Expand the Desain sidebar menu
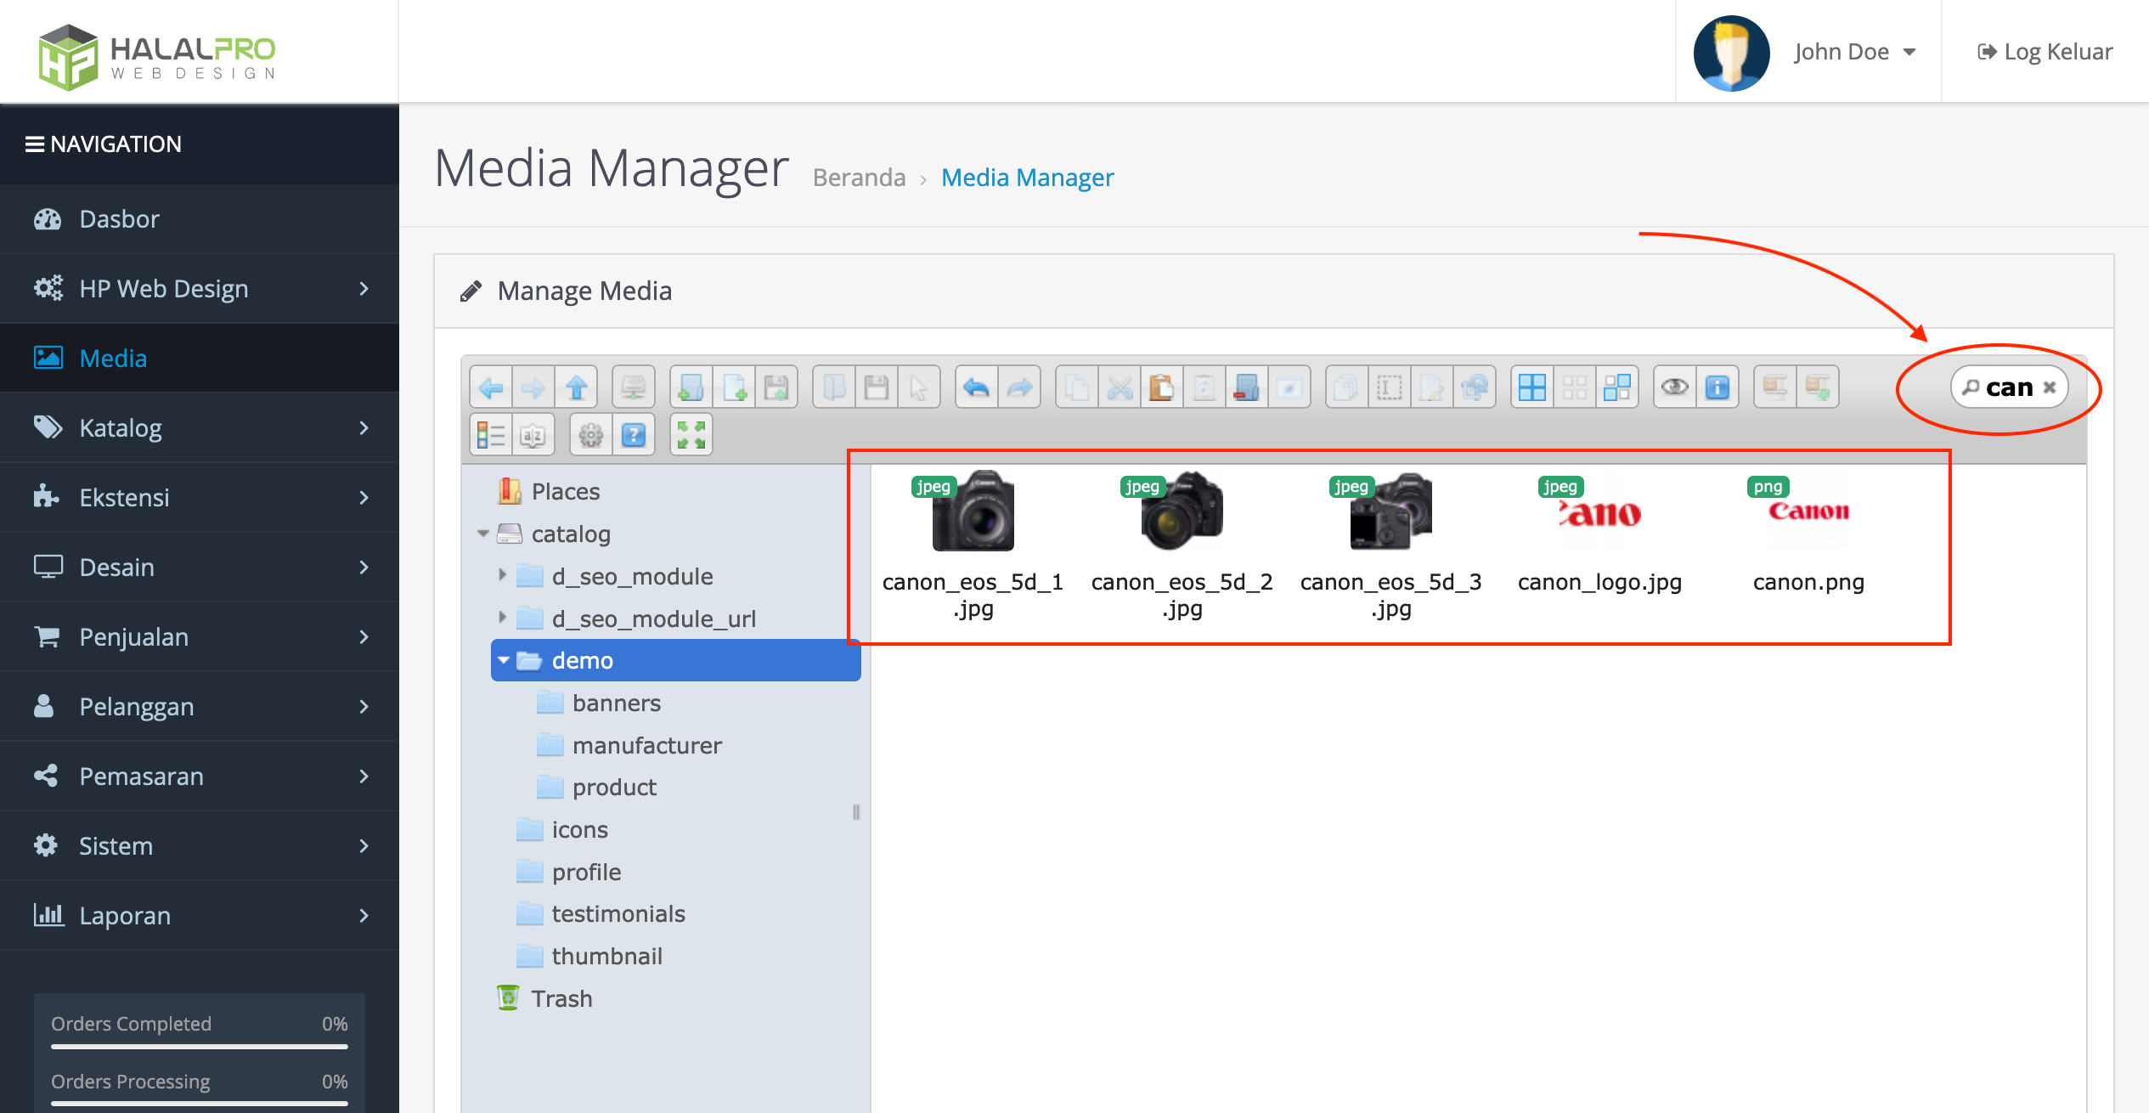2149x1113 pixels. click(x=200, y=568)
